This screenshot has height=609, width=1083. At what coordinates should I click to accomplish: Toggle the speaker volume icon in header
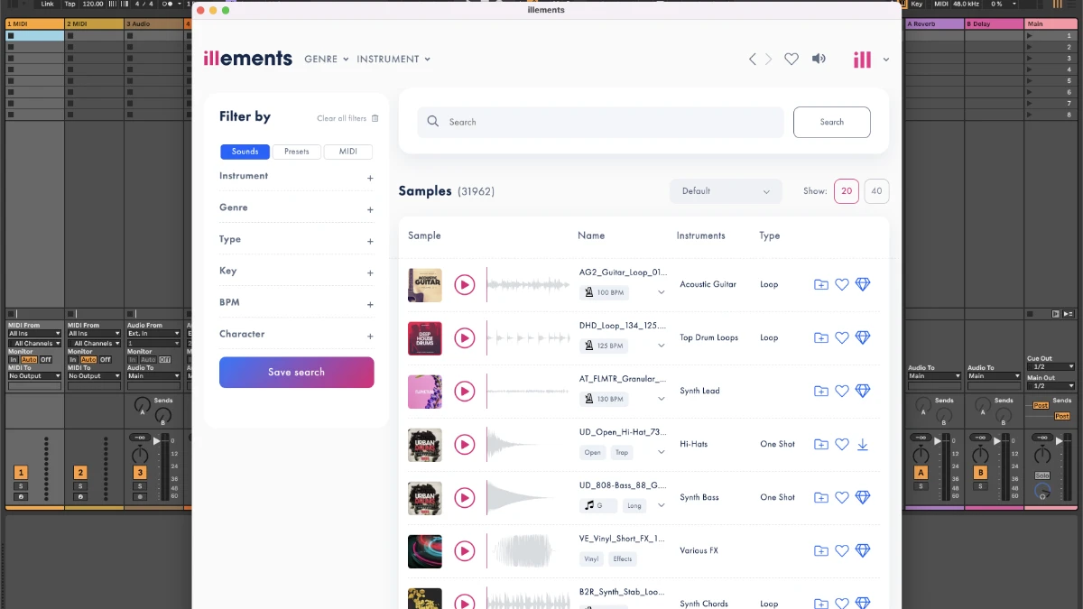coord(819,59)
